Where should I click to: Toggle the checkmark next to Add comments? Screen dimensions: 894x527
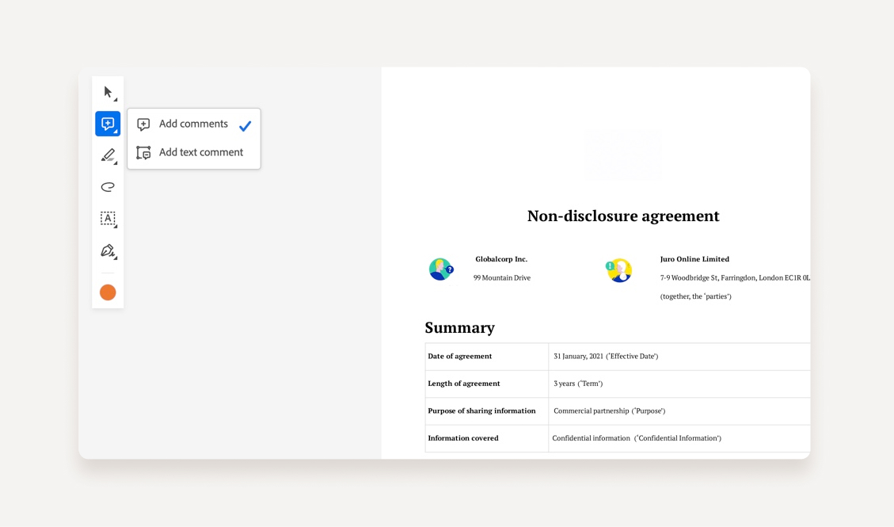pyautogui.click(x=245, y=124)
